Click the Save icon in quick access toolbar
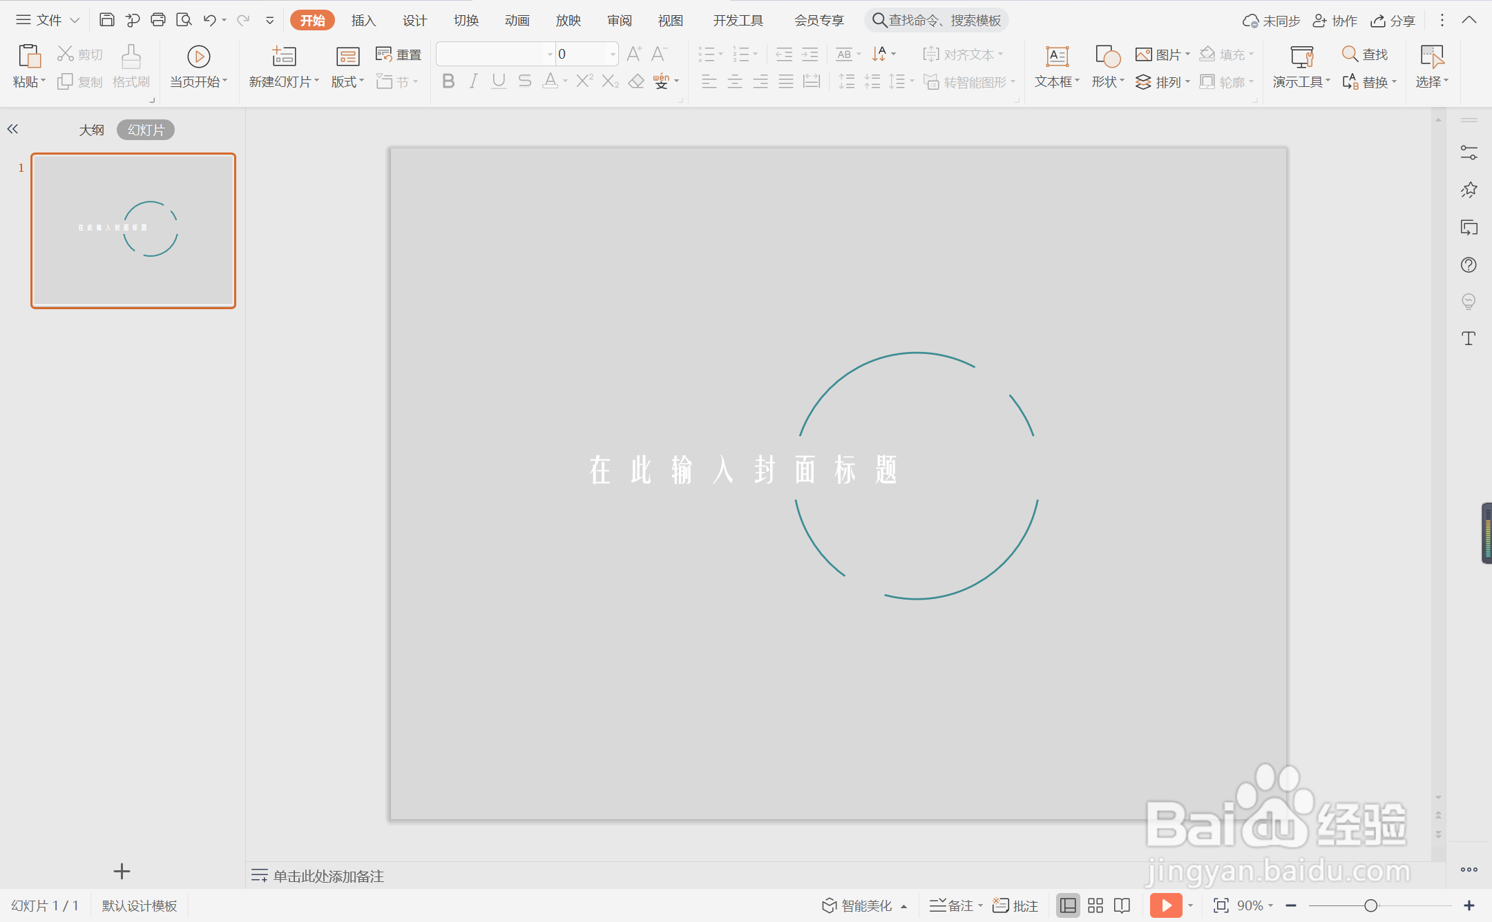This screenshot has height=922, width=1492. 106,20
